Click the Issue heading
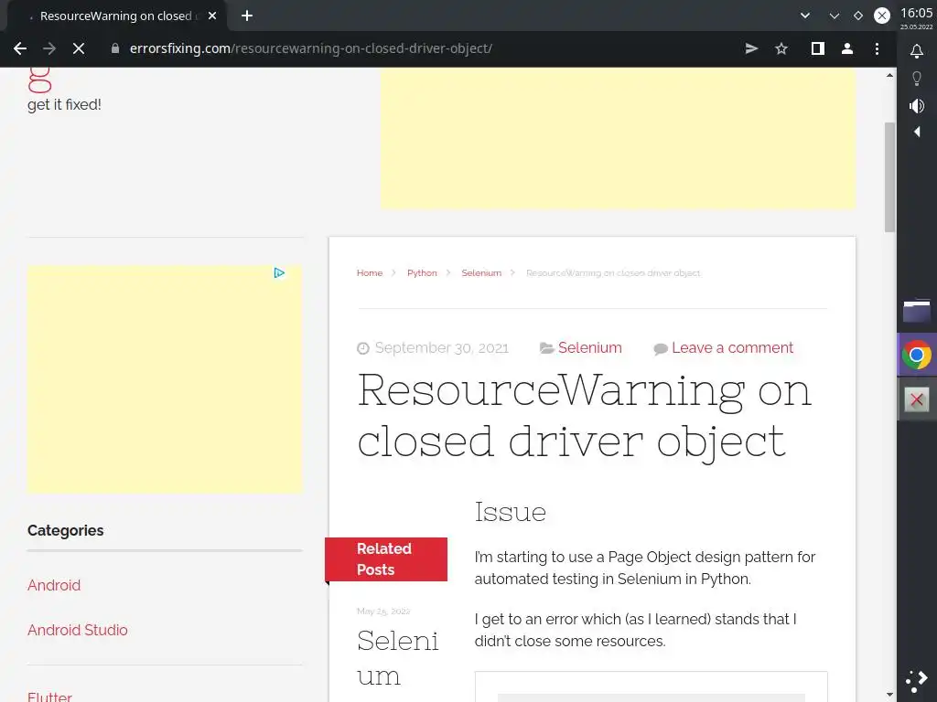 [x=511, y=512]
